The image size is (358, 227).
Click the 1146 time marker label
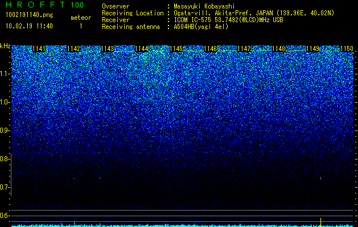pyautogui.click(x=210, y=49)
